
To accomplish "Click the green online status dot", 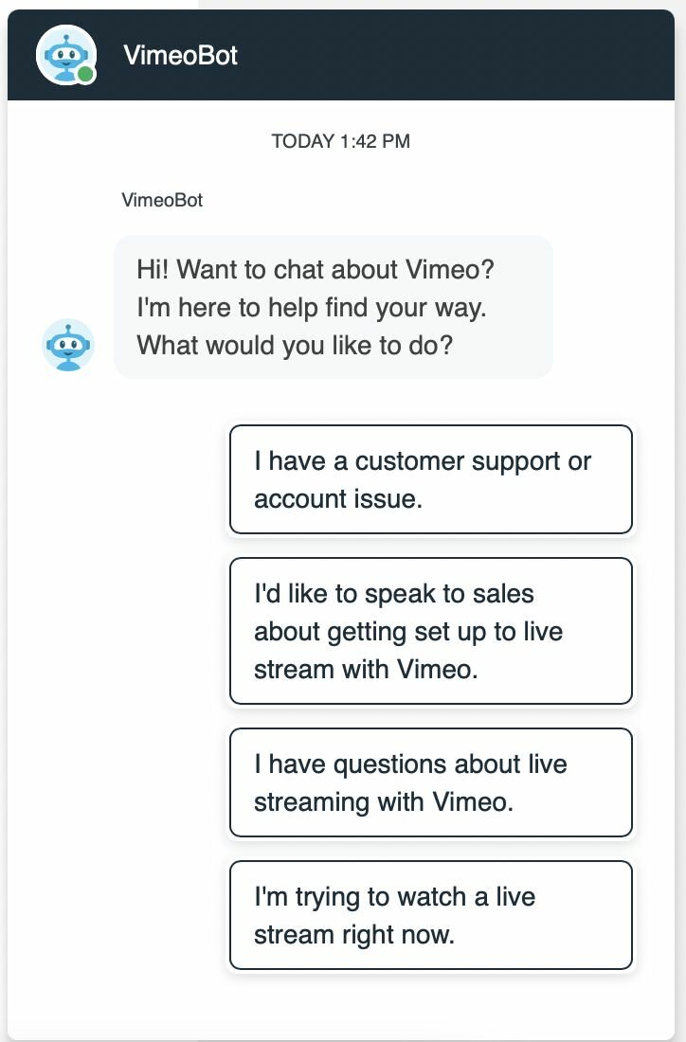I will (x=86, y=74).
